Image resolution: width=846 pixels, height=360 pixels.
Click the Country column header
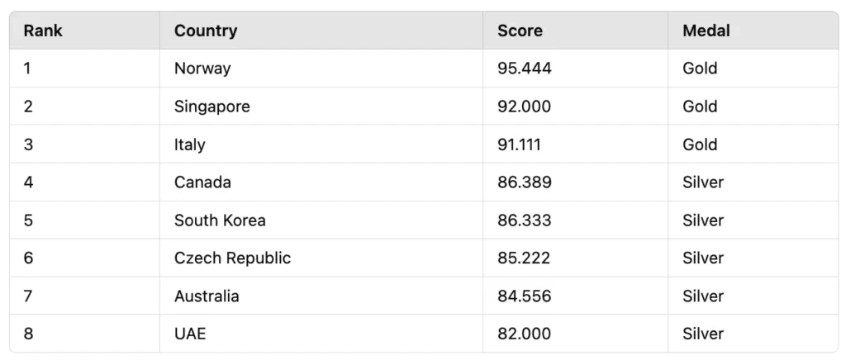click(x=206, y=31)
